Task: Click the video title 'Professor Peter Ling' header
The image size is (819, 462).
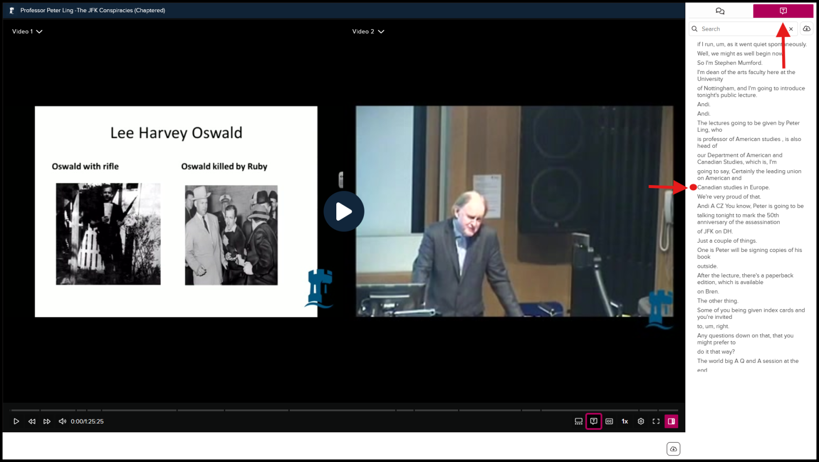Action: point(93,10)
